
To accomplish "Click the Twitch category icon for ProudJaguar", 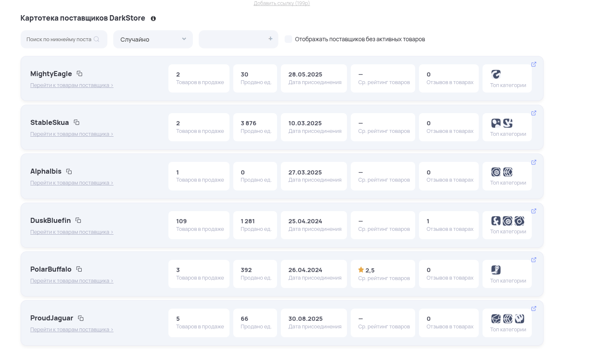I will pyautogui.click(x=519, y=319).
